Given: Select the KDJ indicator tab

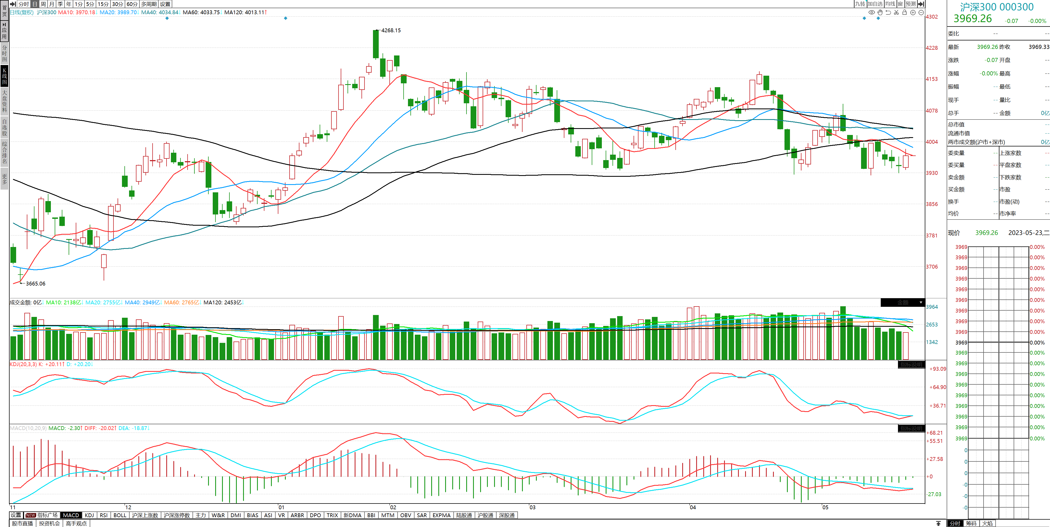Looking at the screenshot, I should click(89, 515).
